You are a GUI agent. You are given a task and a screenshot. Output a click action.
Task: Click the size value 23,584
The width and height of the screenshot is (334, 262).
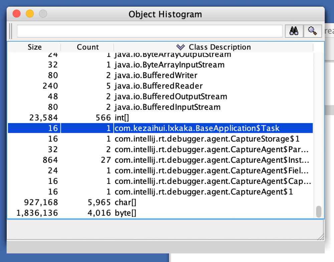pyautogui.click(x=44, y=118)
